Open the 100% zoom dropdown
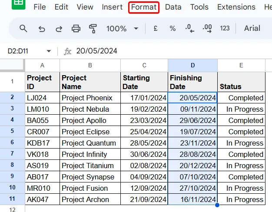This screenshot has height=212, width=272. pos(122,28)
